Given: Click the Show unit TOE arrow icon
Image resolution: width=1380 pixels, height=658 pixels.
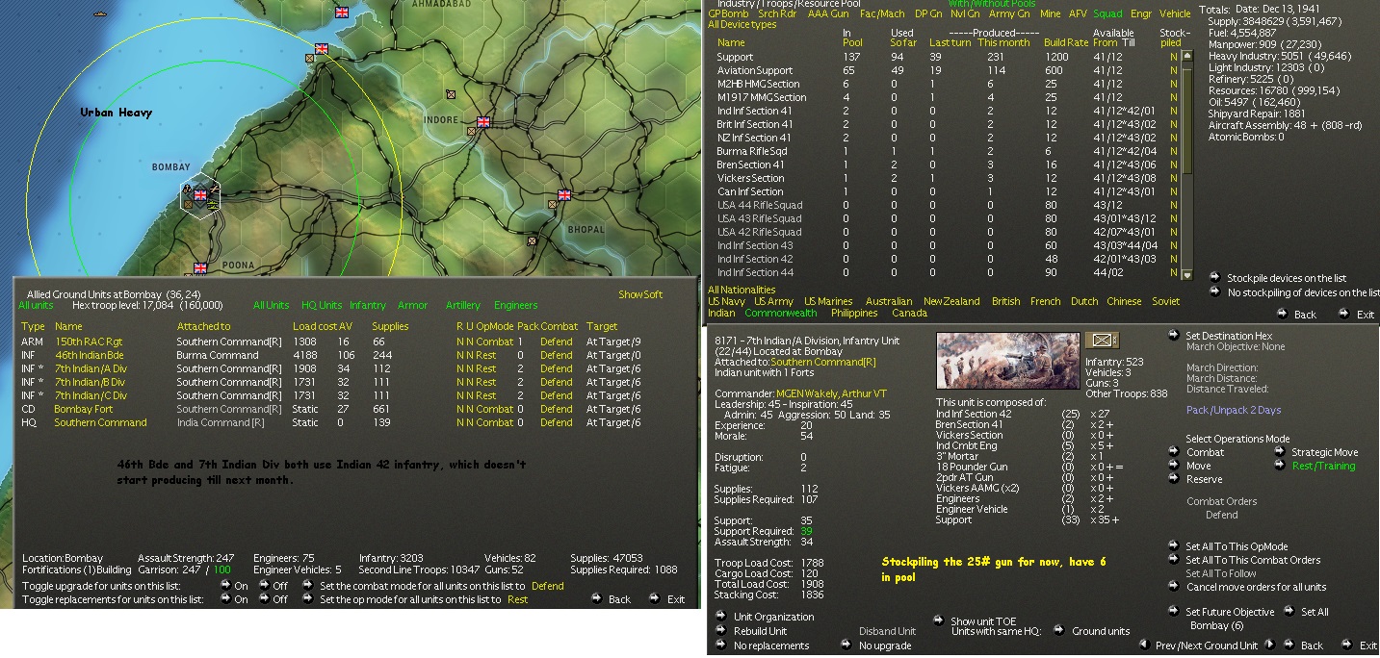Looking at the screenshot, I should coord(940,620).
